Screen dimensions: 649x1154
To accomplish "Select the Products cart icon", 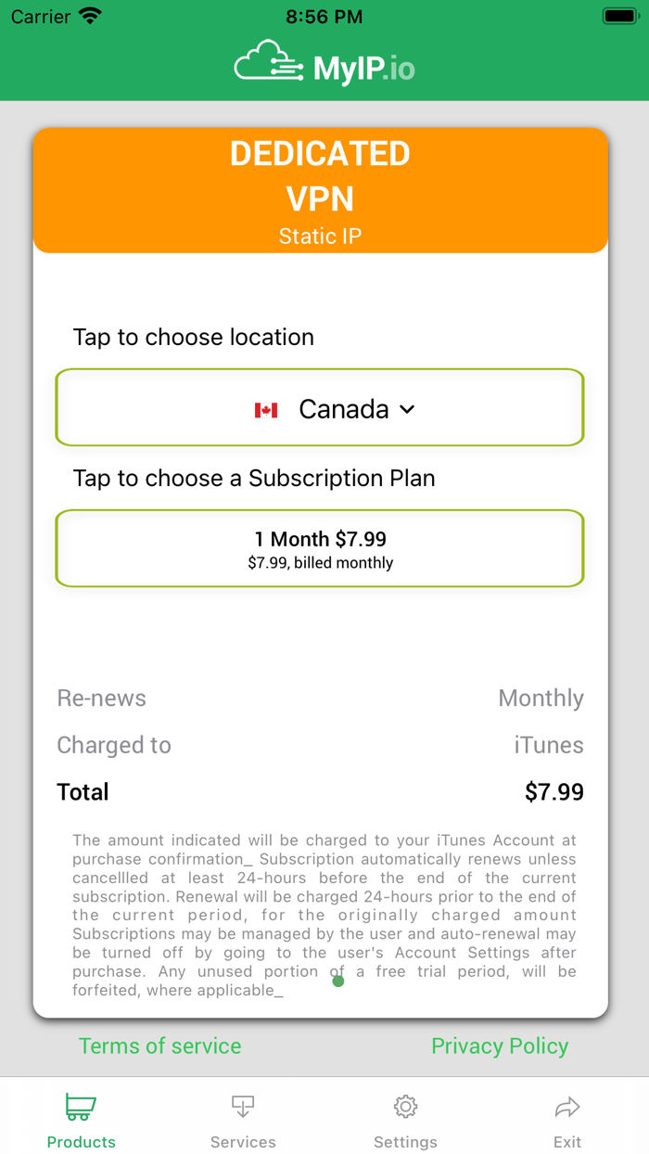I will coord(81,1106).
